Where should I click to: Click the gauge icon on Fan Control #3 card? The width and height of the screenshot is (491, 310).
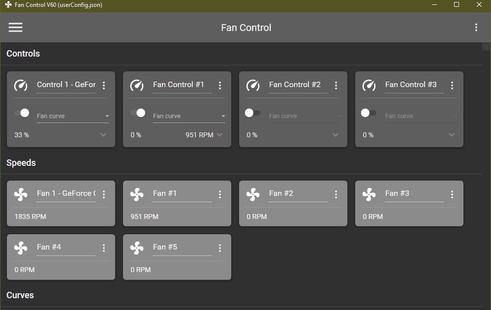tap(368, 85)
